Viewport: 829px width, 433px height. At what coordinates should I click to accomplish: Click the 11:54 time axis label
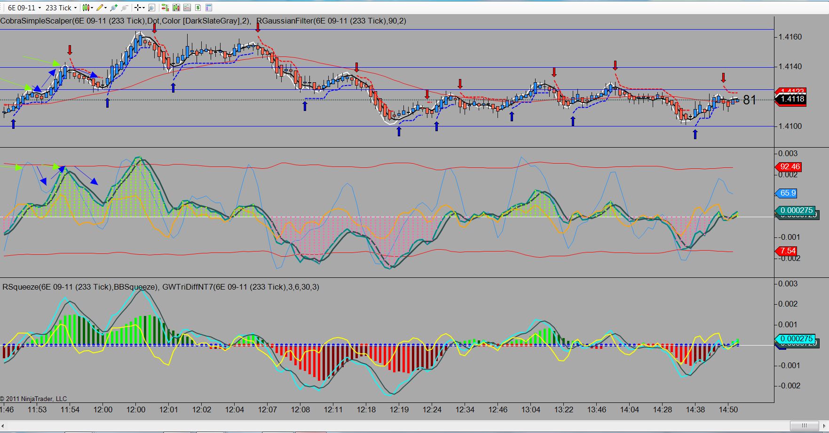(x=70, y=409)
